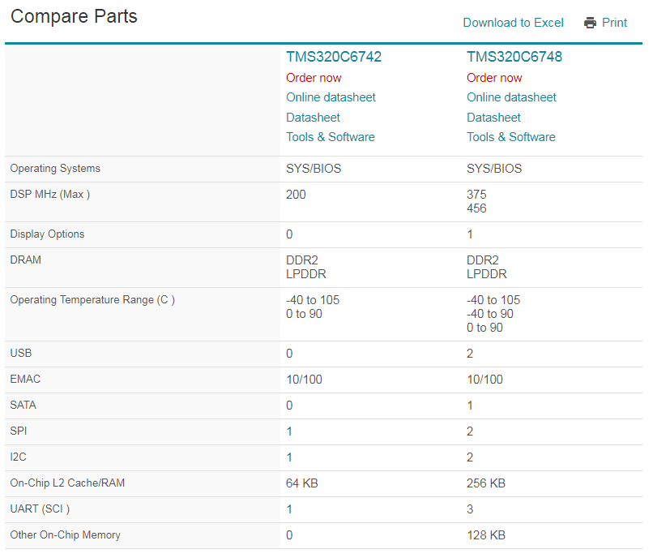670x558 pixels.
Task: Click the Print icon
Action: point(605,23)
